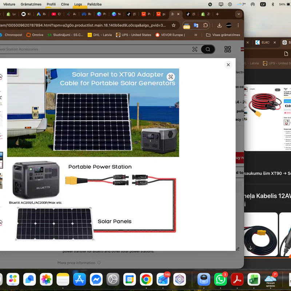The height and width of the screenshot is (291, 291).
Task: Open Adobe Acrobat in Dock
Action: coord(237,279)
